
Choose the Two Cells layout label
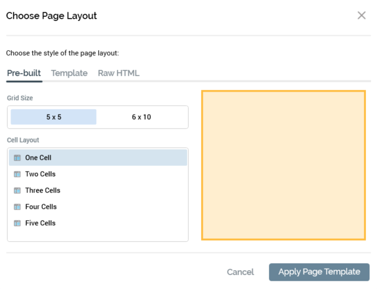pyautogui.click(x=40, y=174)
